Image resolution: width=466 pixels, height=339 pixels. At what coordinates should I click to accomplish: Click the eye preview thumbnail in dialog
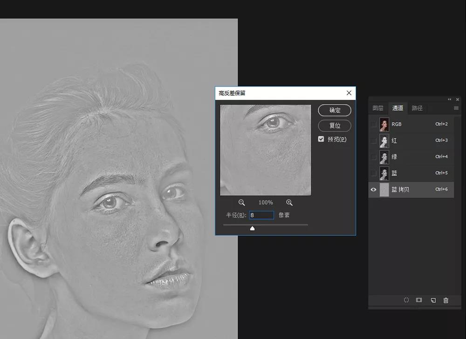pos(266,150)
